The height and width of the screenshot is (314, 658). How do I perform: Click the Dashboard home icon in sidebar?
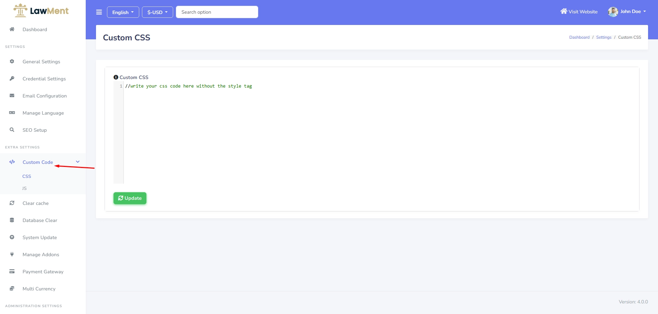pos(12,29)
